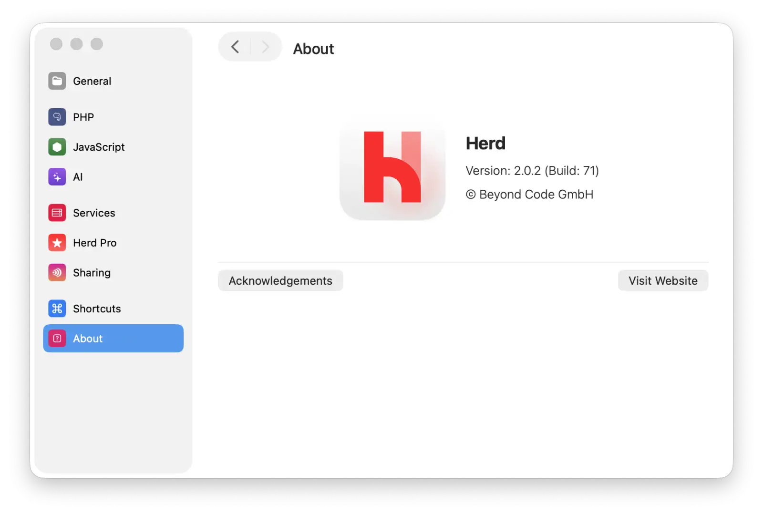The width and height of the screenshot is (763, 515).
Task: Click the Version 2.0.2 build text
Action: [532, 171]
